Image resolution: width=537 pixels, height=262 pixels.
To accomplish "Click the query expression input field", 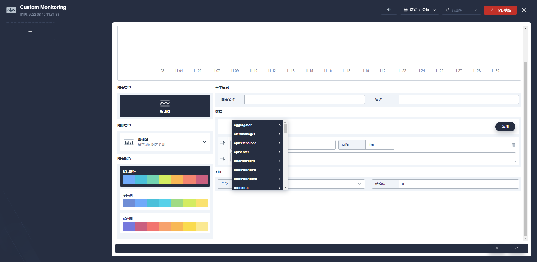I will 402,157.
